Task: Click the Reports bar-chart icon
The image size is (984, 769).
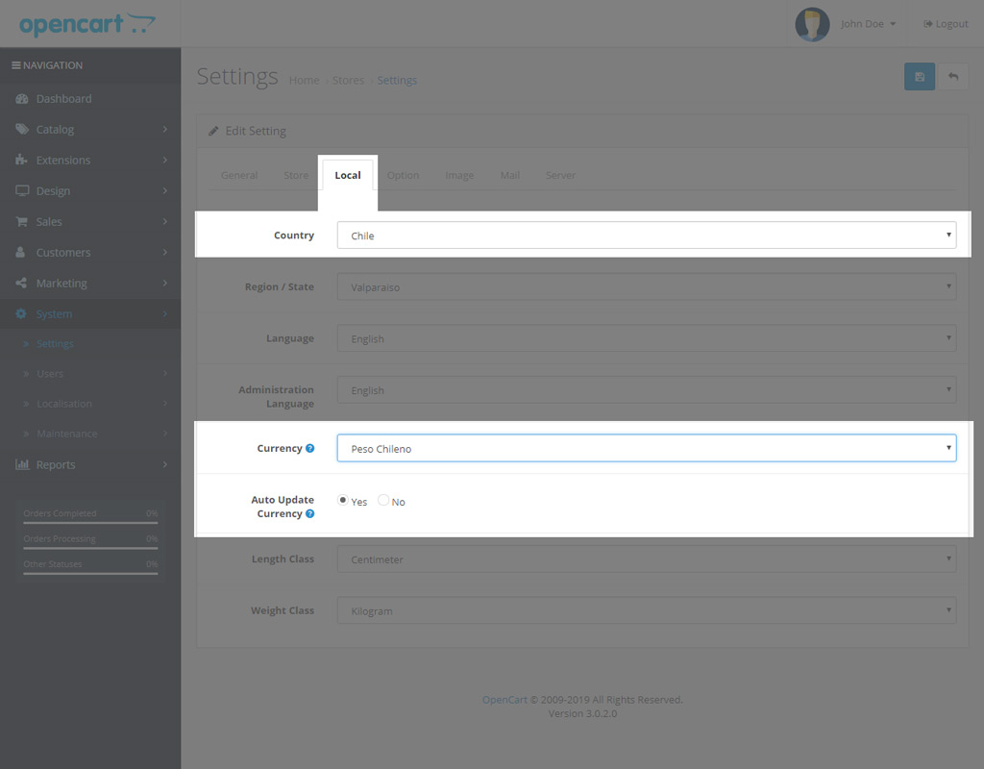Action: [22, 464]
